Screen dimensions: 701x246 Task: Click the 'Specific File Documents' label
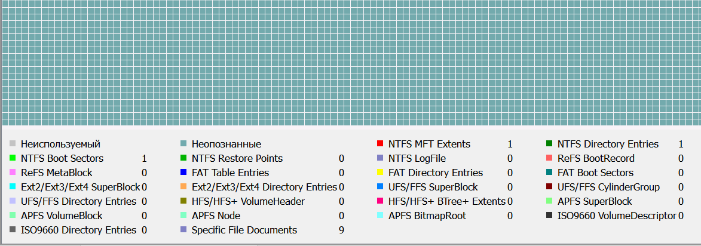point(244,230)
